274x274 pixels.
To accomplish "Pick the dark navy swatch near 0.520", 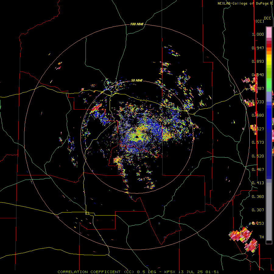I will click(269, 156).
